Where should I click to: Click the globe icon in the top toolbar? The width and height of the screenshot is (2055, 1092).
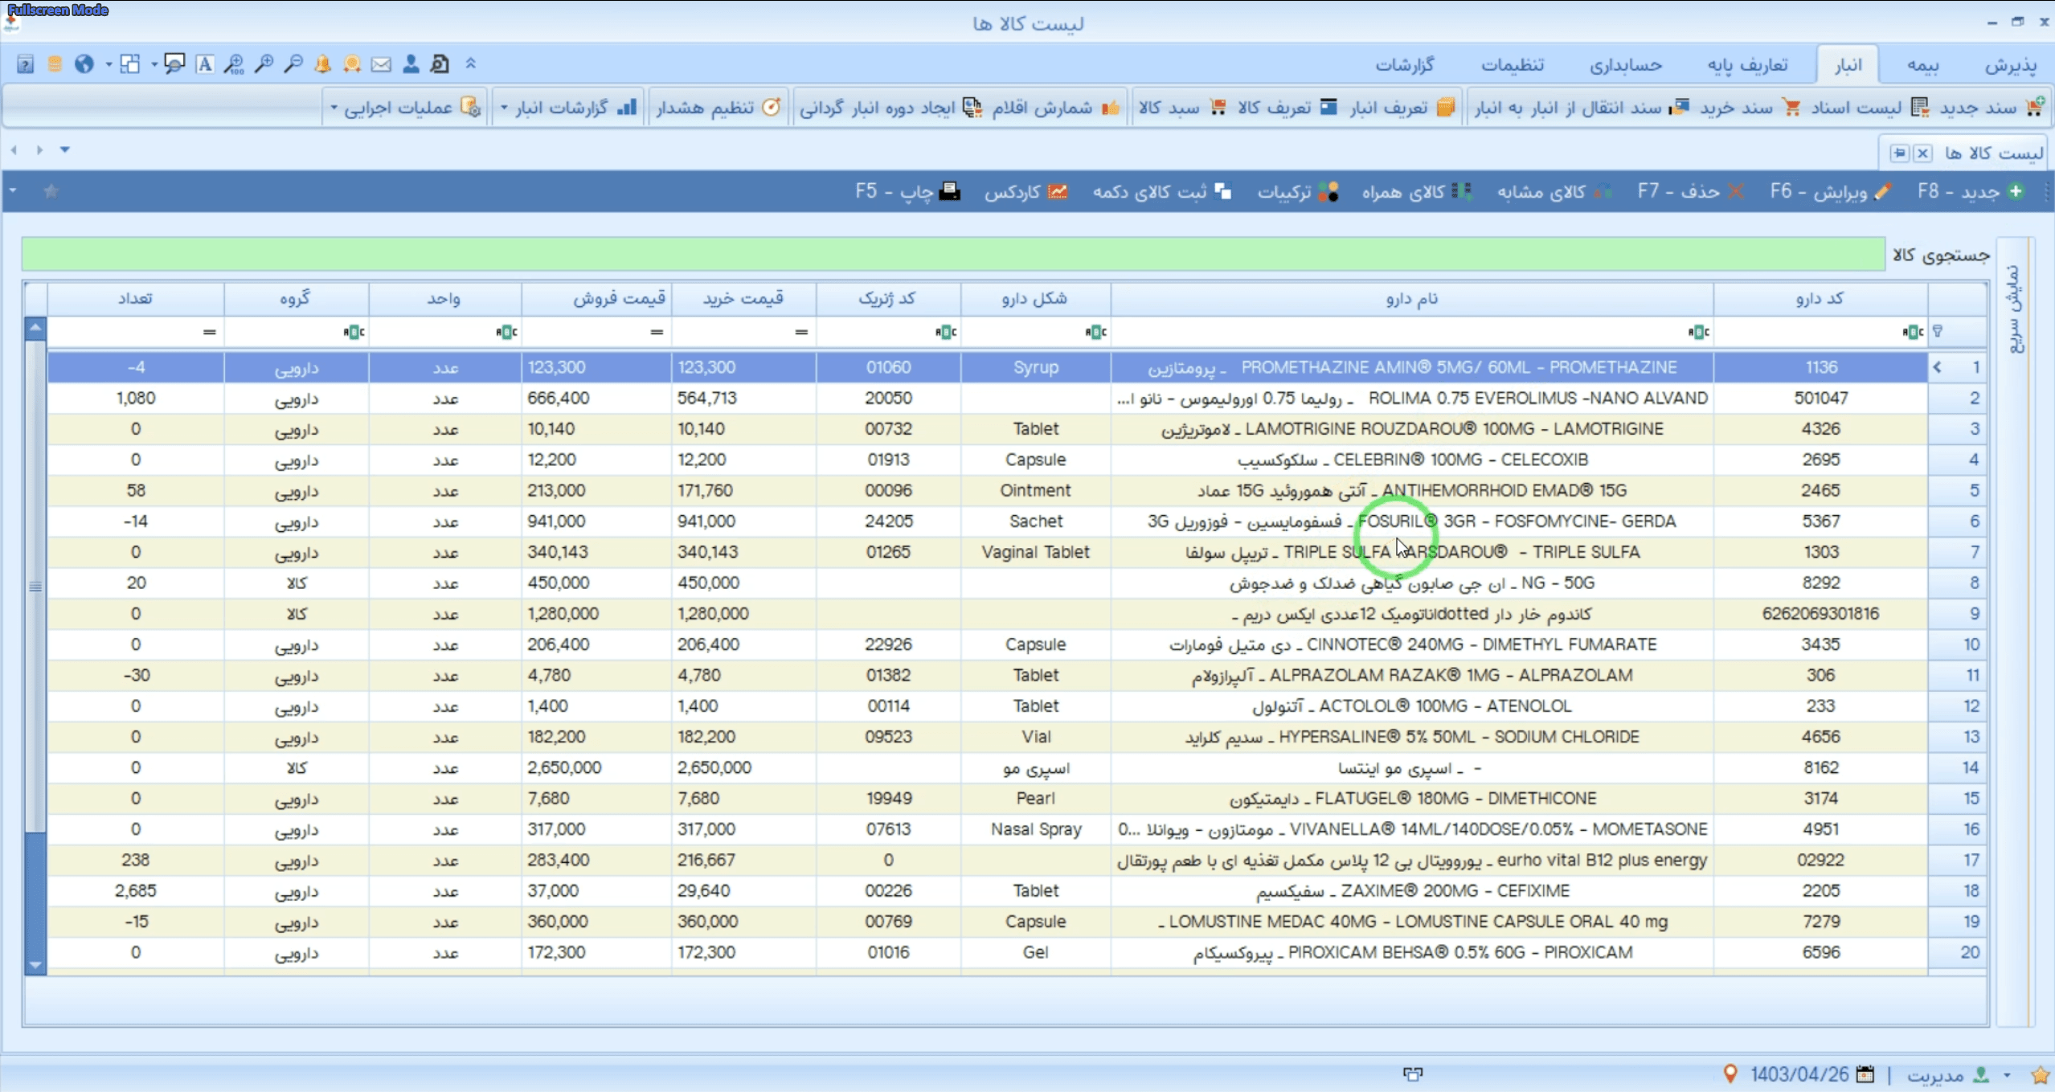click(84, 63)
